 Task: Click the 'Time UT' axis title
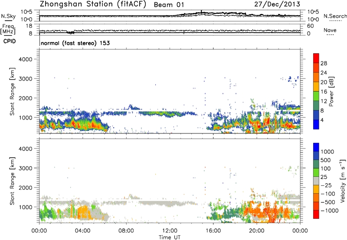tap(170, 237)
